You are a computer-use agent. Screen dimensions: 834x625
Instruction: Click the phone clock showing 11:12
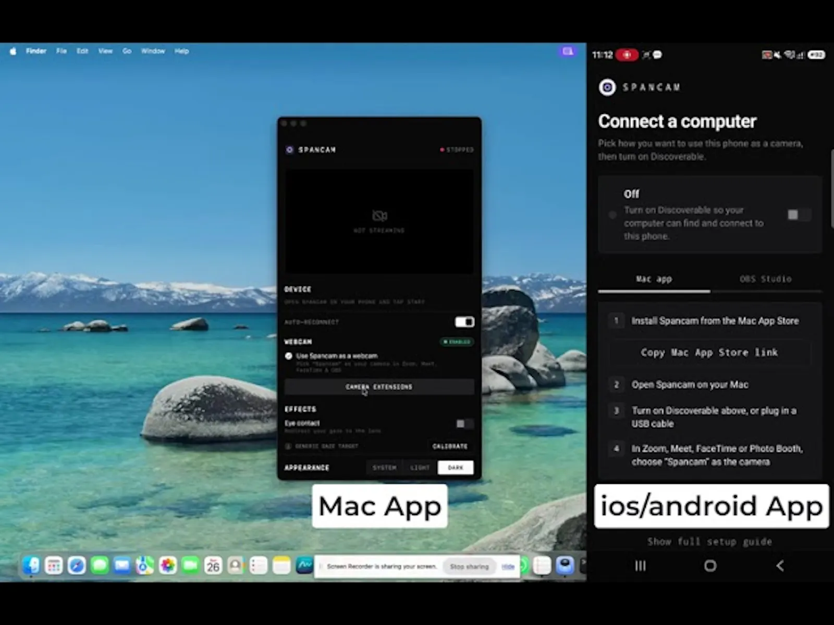[602, 55]
